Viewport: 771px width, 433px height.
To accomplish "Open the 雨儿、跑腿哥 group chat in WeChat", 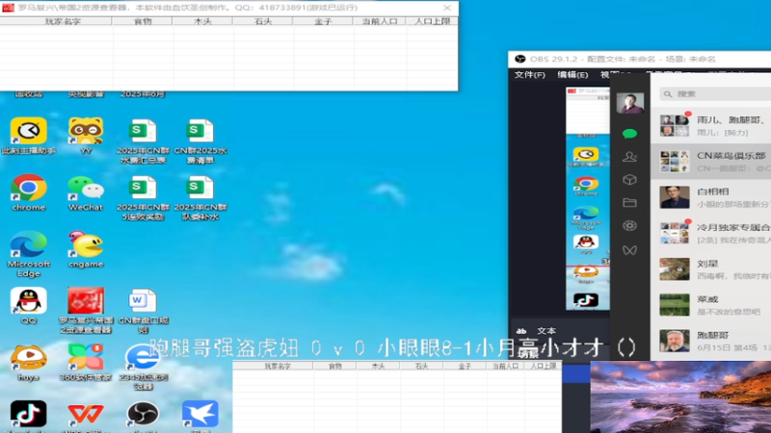I will tap(711, 126).
